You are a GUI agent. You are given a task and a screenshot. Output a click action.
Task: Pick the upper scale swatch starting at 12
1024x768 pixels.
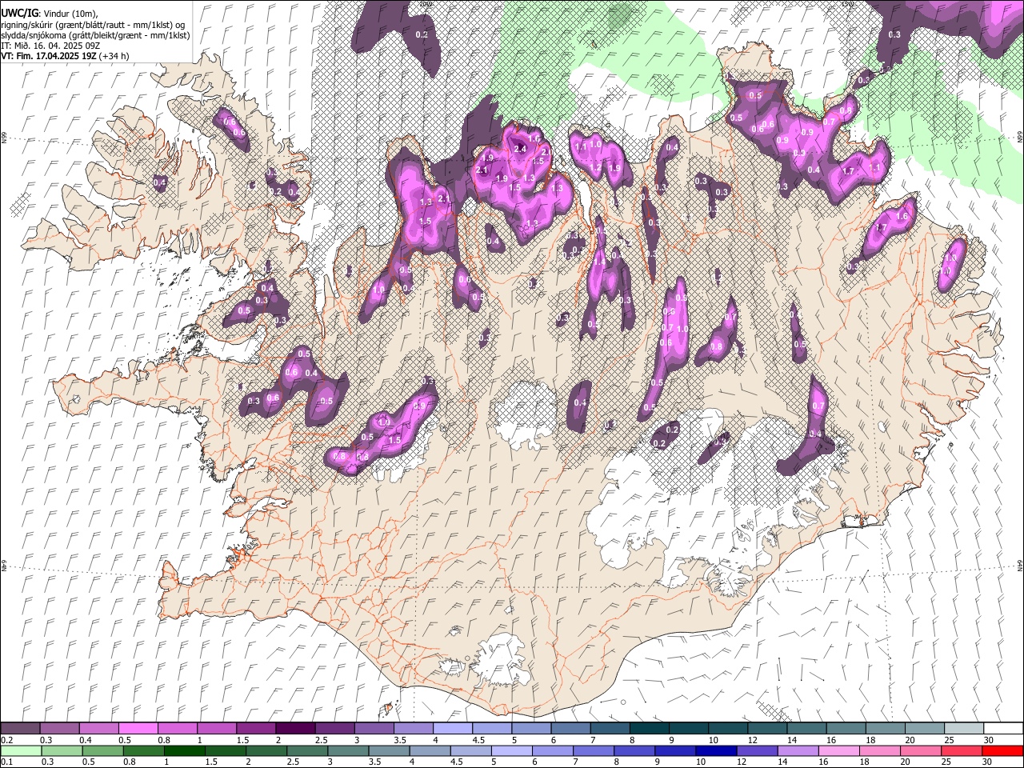coord(767,729)
